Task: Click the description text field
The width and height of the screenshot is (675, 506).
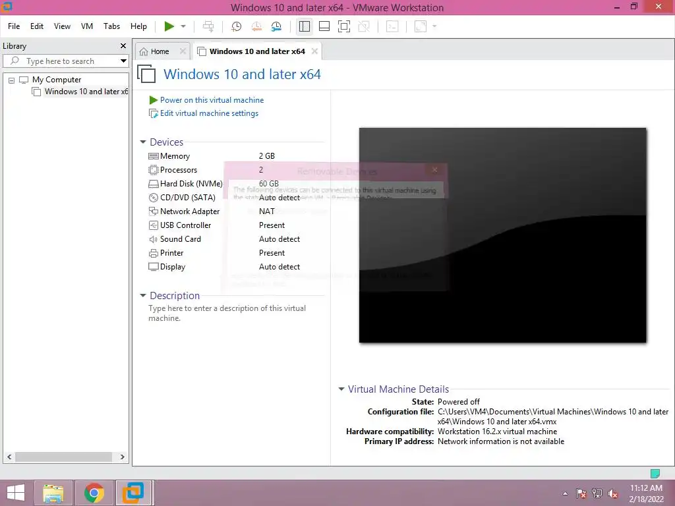Action: pos(227,313)
